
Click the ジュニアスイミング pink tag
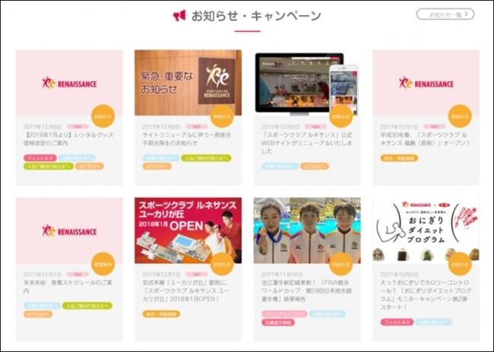click(x=284, y=314)
